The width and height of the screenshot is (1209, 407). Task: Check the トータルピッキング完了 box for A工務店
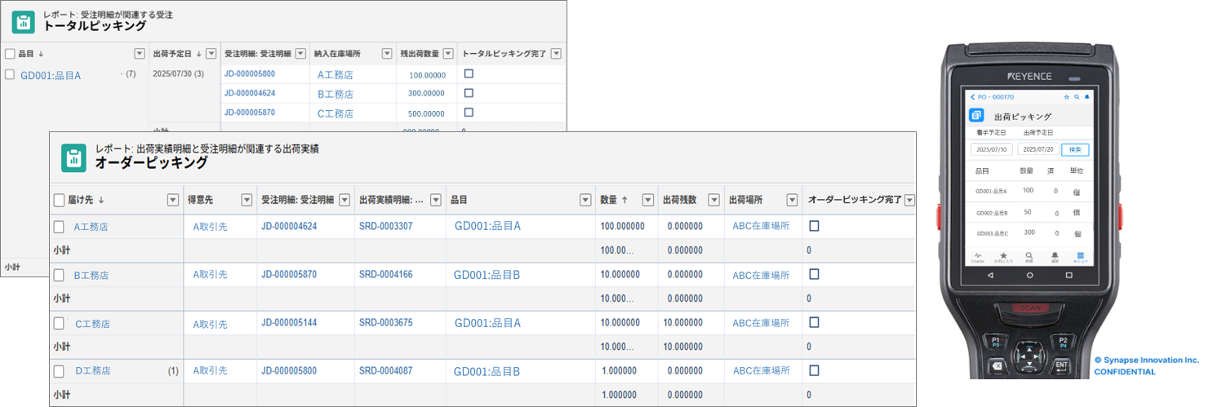(x=469, y=73)
